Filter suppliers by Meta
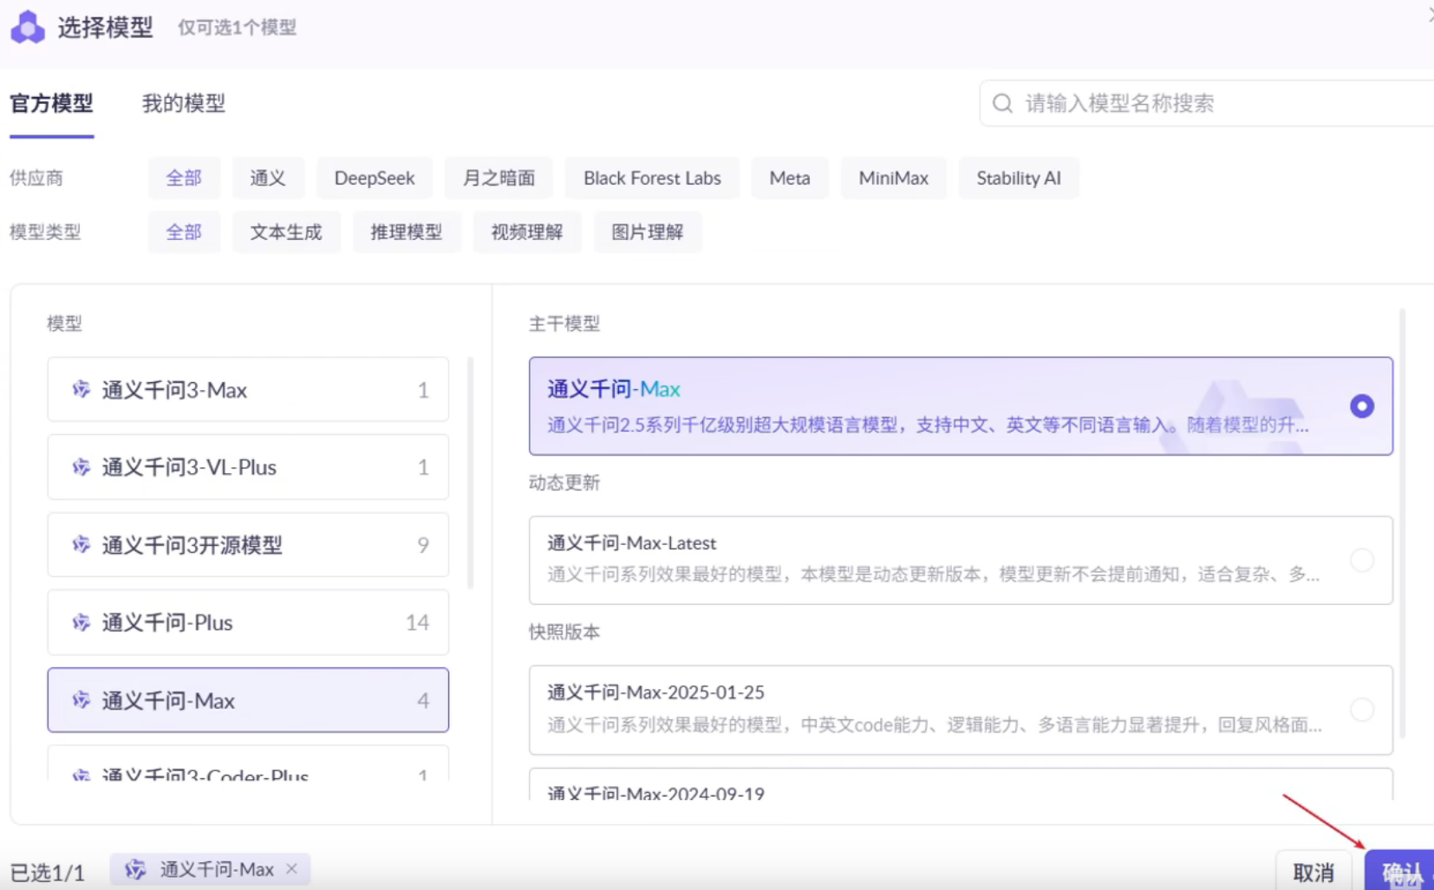The image size is (1434, 890). (x=790, y=178)
